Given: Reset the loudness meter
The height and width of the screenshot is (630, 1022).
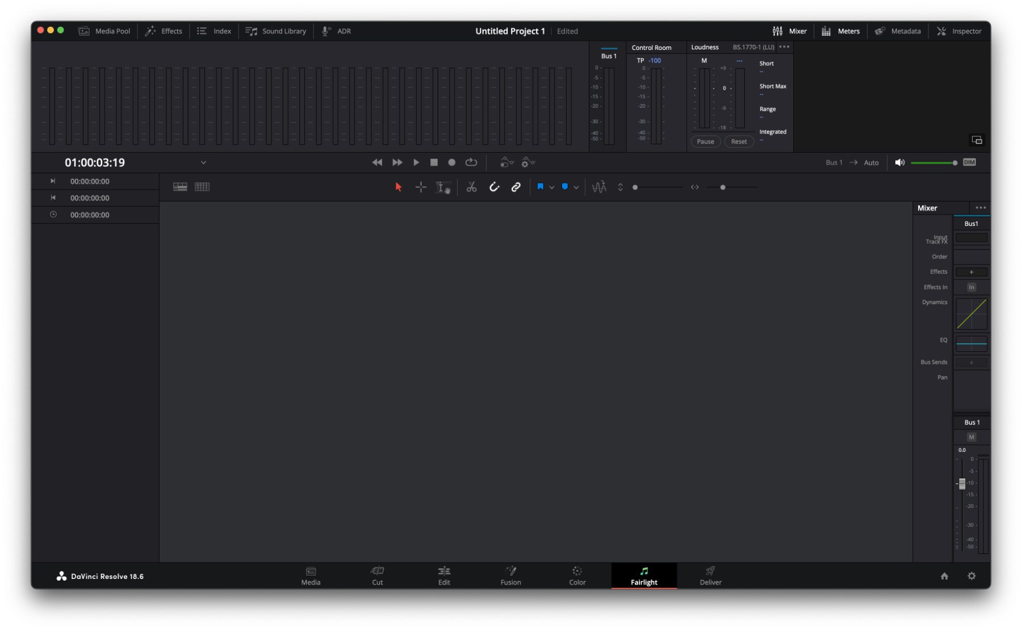Looking at the screenshot, I should [739, 142].
